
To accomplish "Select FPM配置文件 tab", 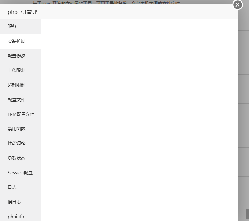I will point(21,114).
